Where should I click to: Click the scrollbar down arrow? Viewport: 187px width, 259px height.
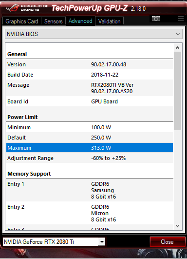coord(177,226)
